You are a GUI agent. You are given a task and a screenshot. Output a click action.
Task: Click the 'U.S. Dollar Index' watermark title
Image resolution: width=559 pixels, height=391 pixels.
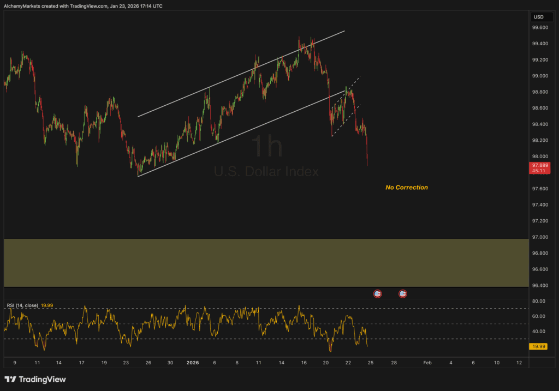coord(266,171)
